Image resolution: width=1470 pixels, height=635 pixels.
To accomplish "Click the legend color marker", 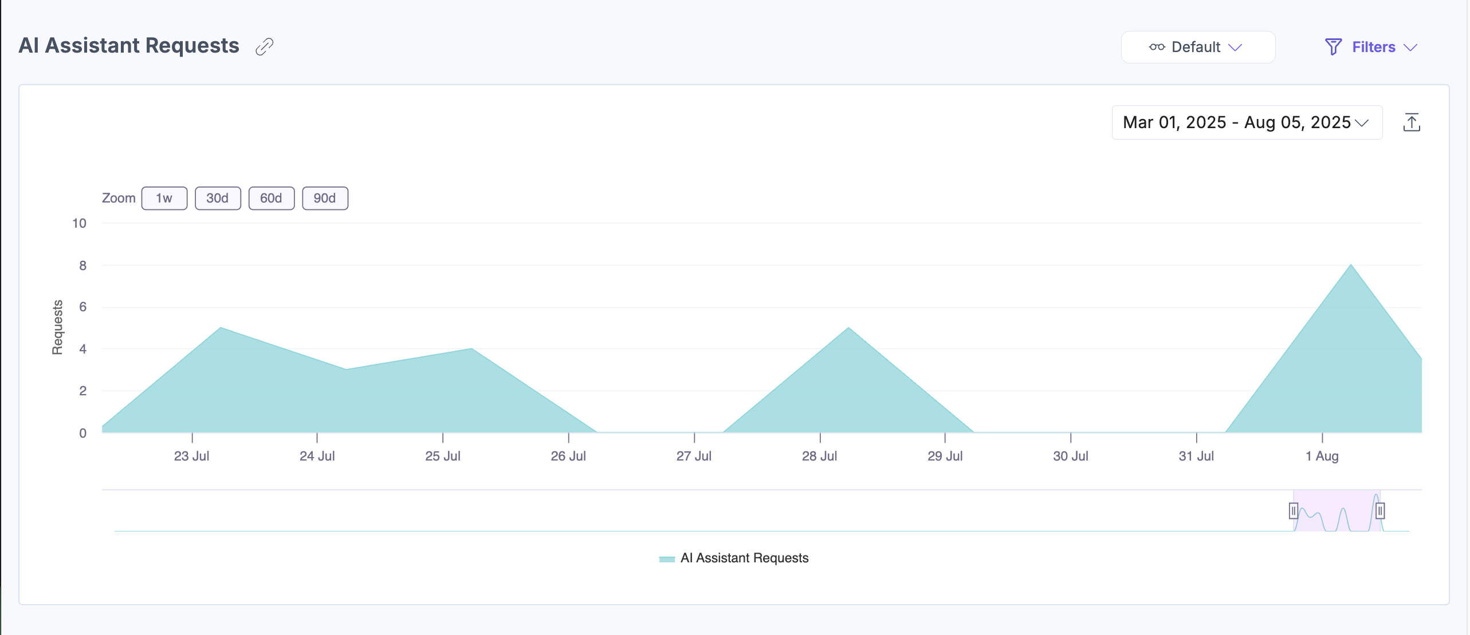I will (x=667, y=559).
